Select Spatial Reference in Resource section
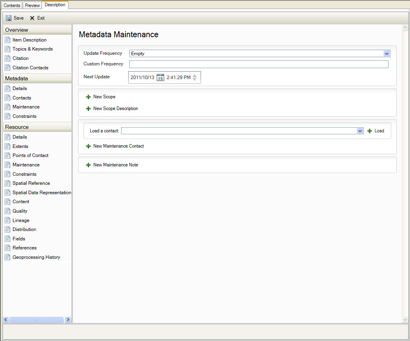 [31, 183]
